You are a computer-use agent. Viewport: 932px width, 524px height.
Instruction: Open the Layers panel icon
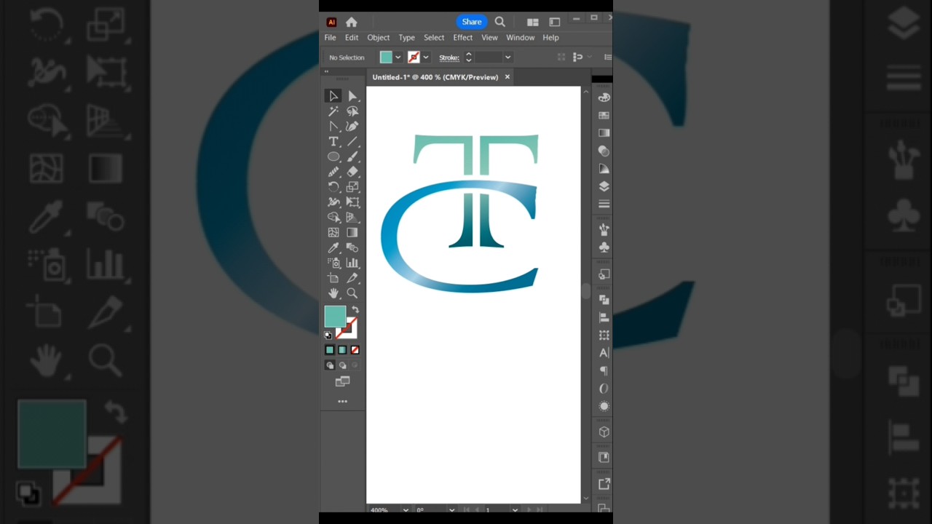(604, 186)
